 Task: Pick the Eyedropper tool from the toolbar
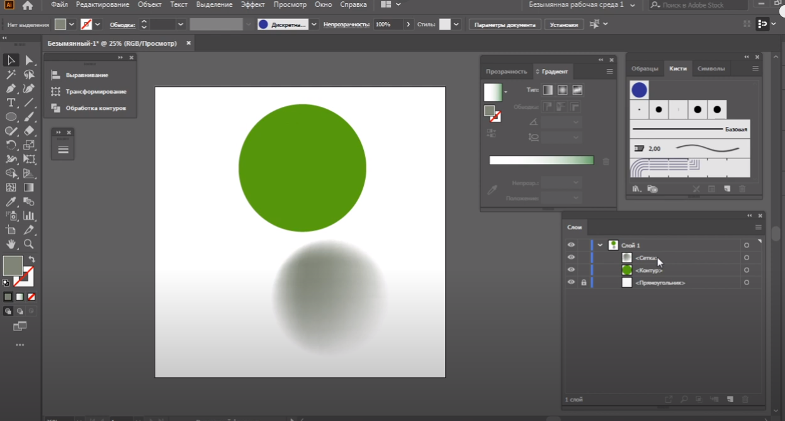pyautogui.click(x=11, y=202)
